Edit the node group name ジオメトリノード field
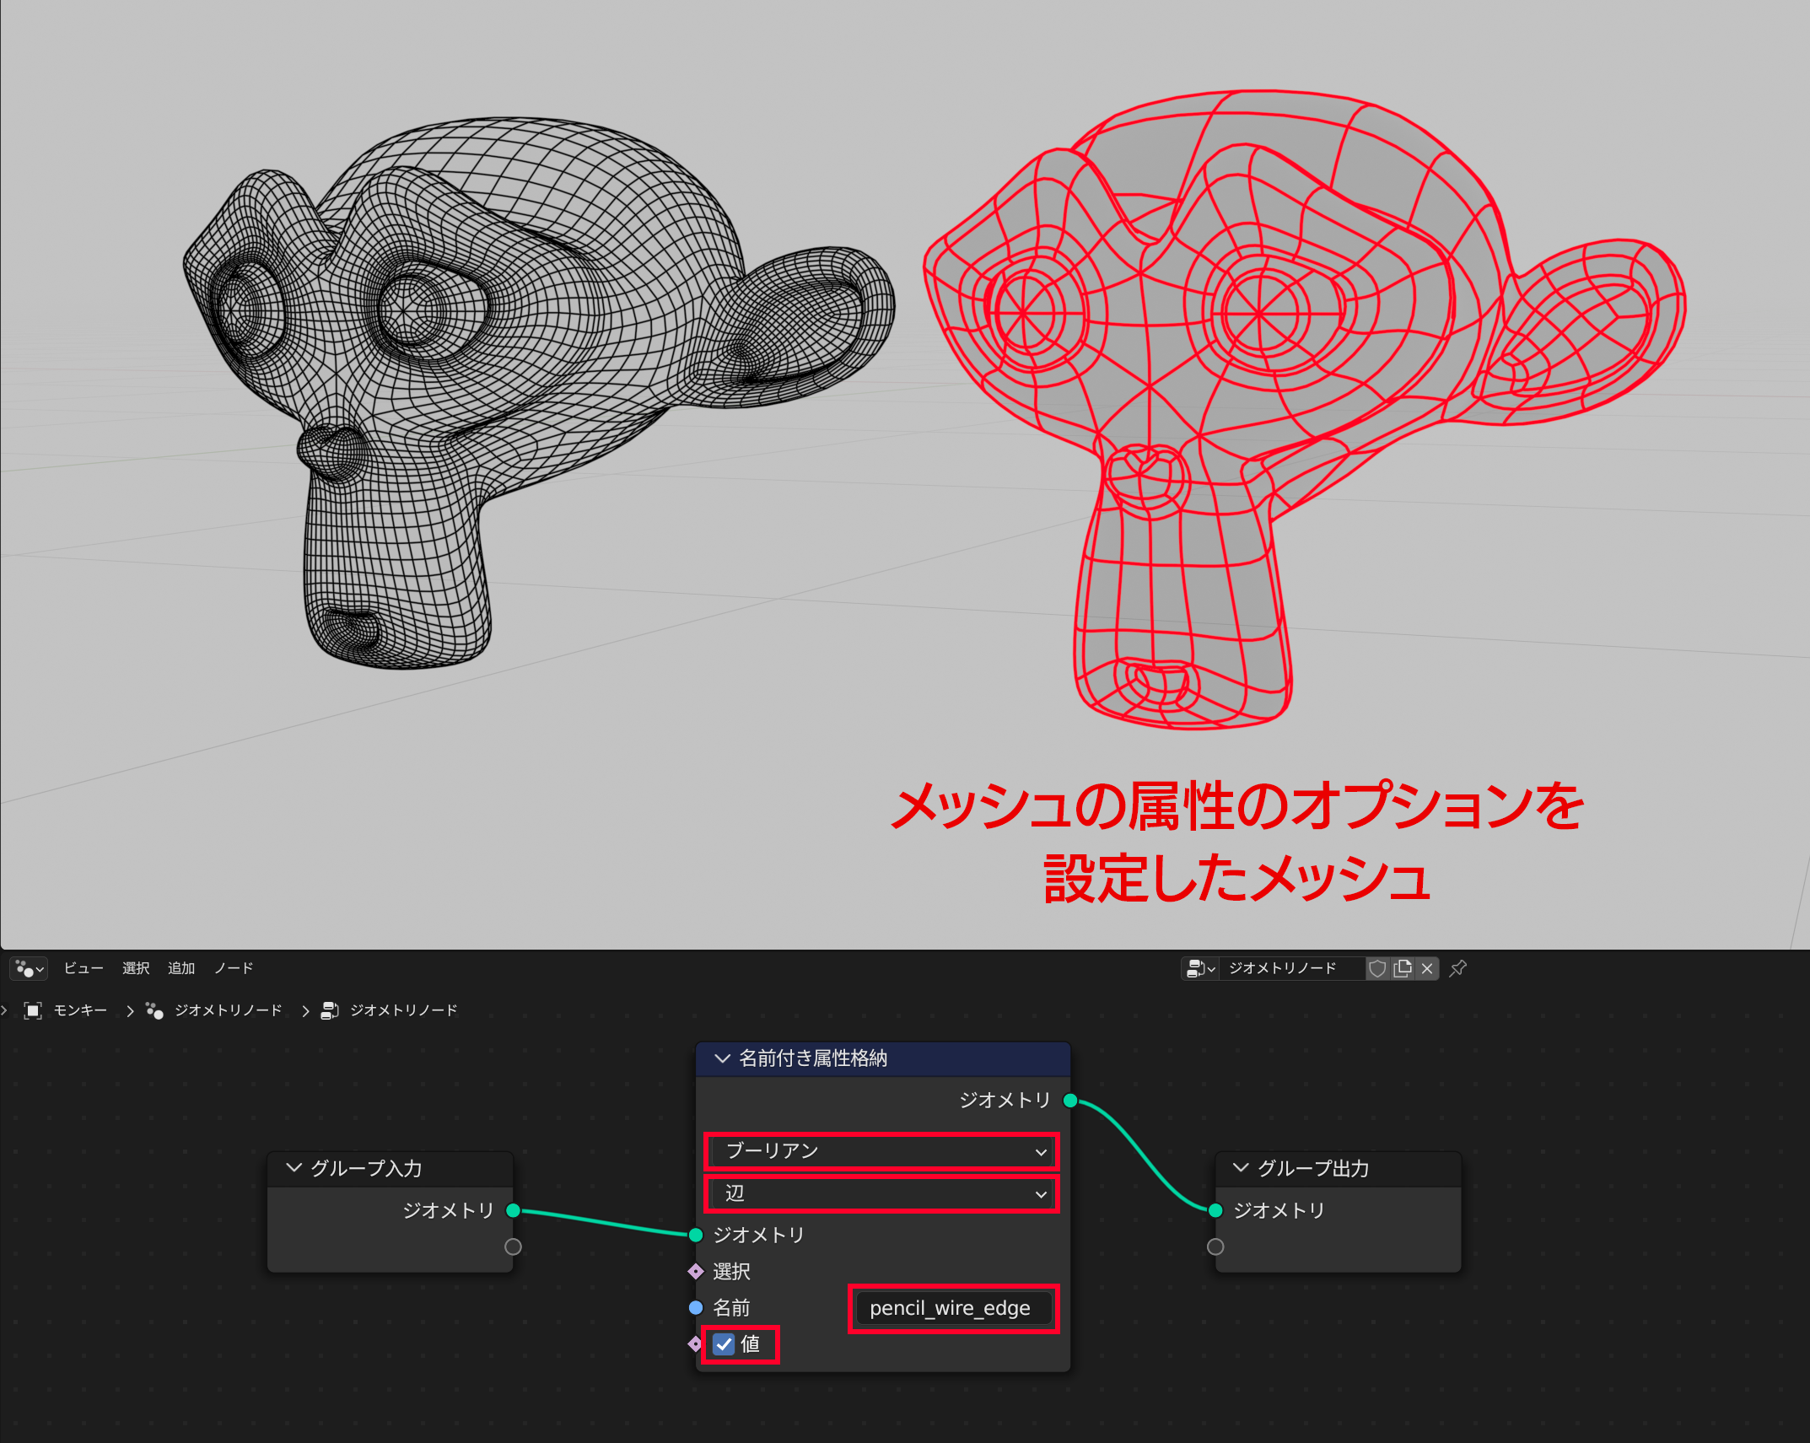1810x1443 pixels. point(1291,968)
